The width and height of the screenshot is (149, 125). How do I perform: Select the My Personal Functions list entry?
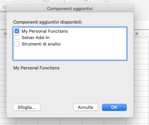click(x=45, y=31)
